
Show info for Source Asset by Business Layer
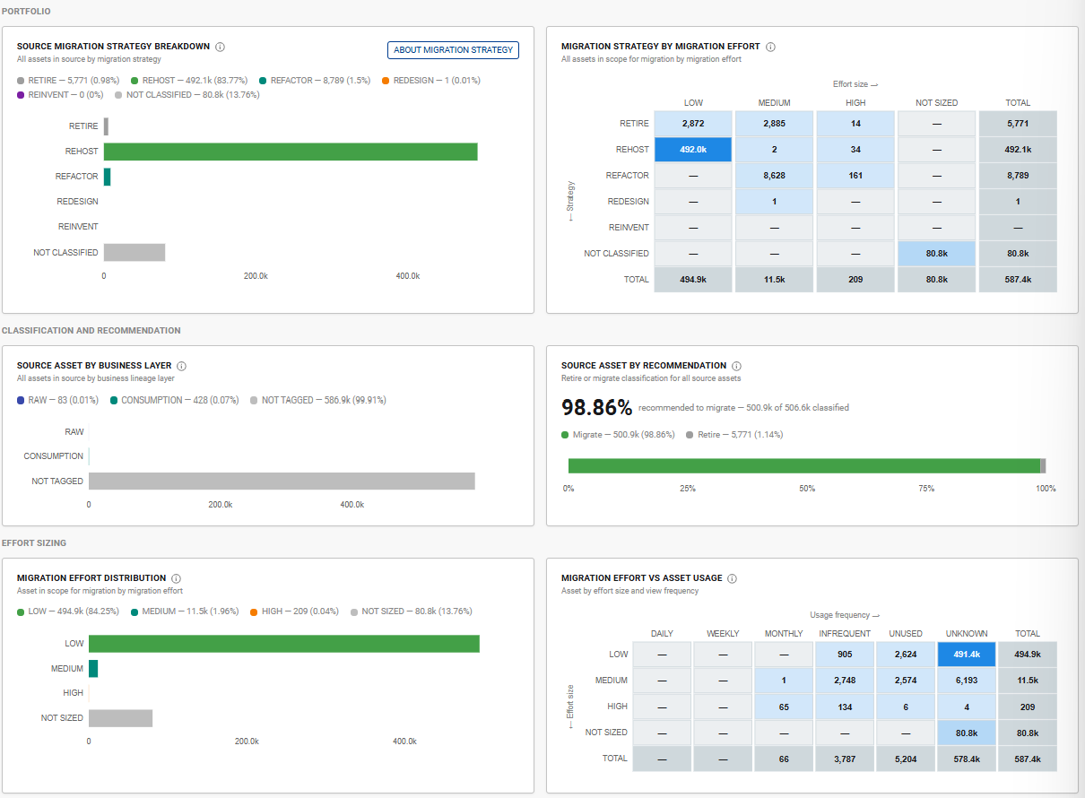tap(181, 366)
